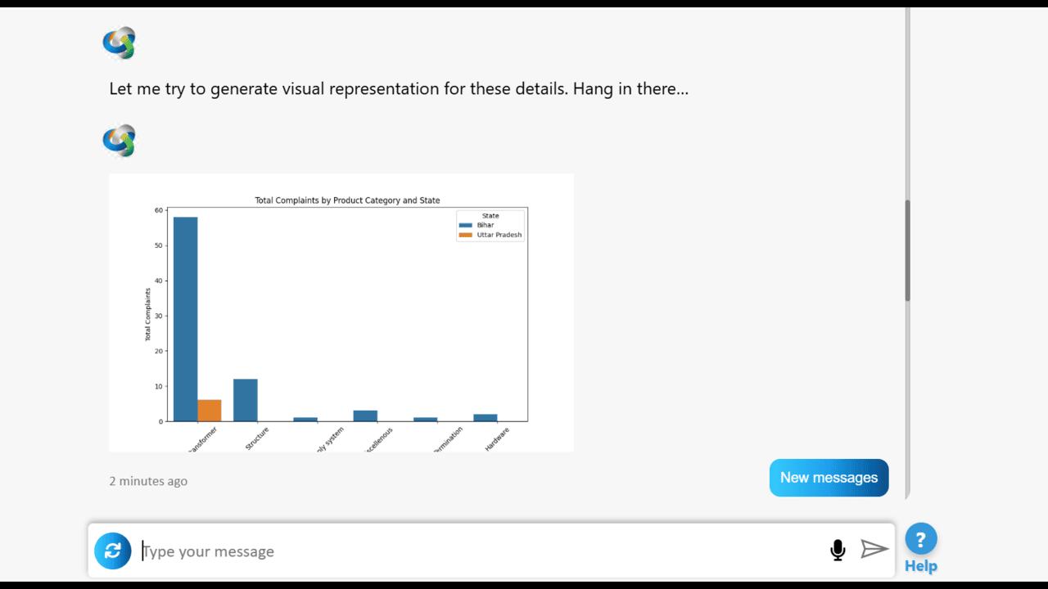
Task: Open the complaints bar chart image
Action: (341, 312)
